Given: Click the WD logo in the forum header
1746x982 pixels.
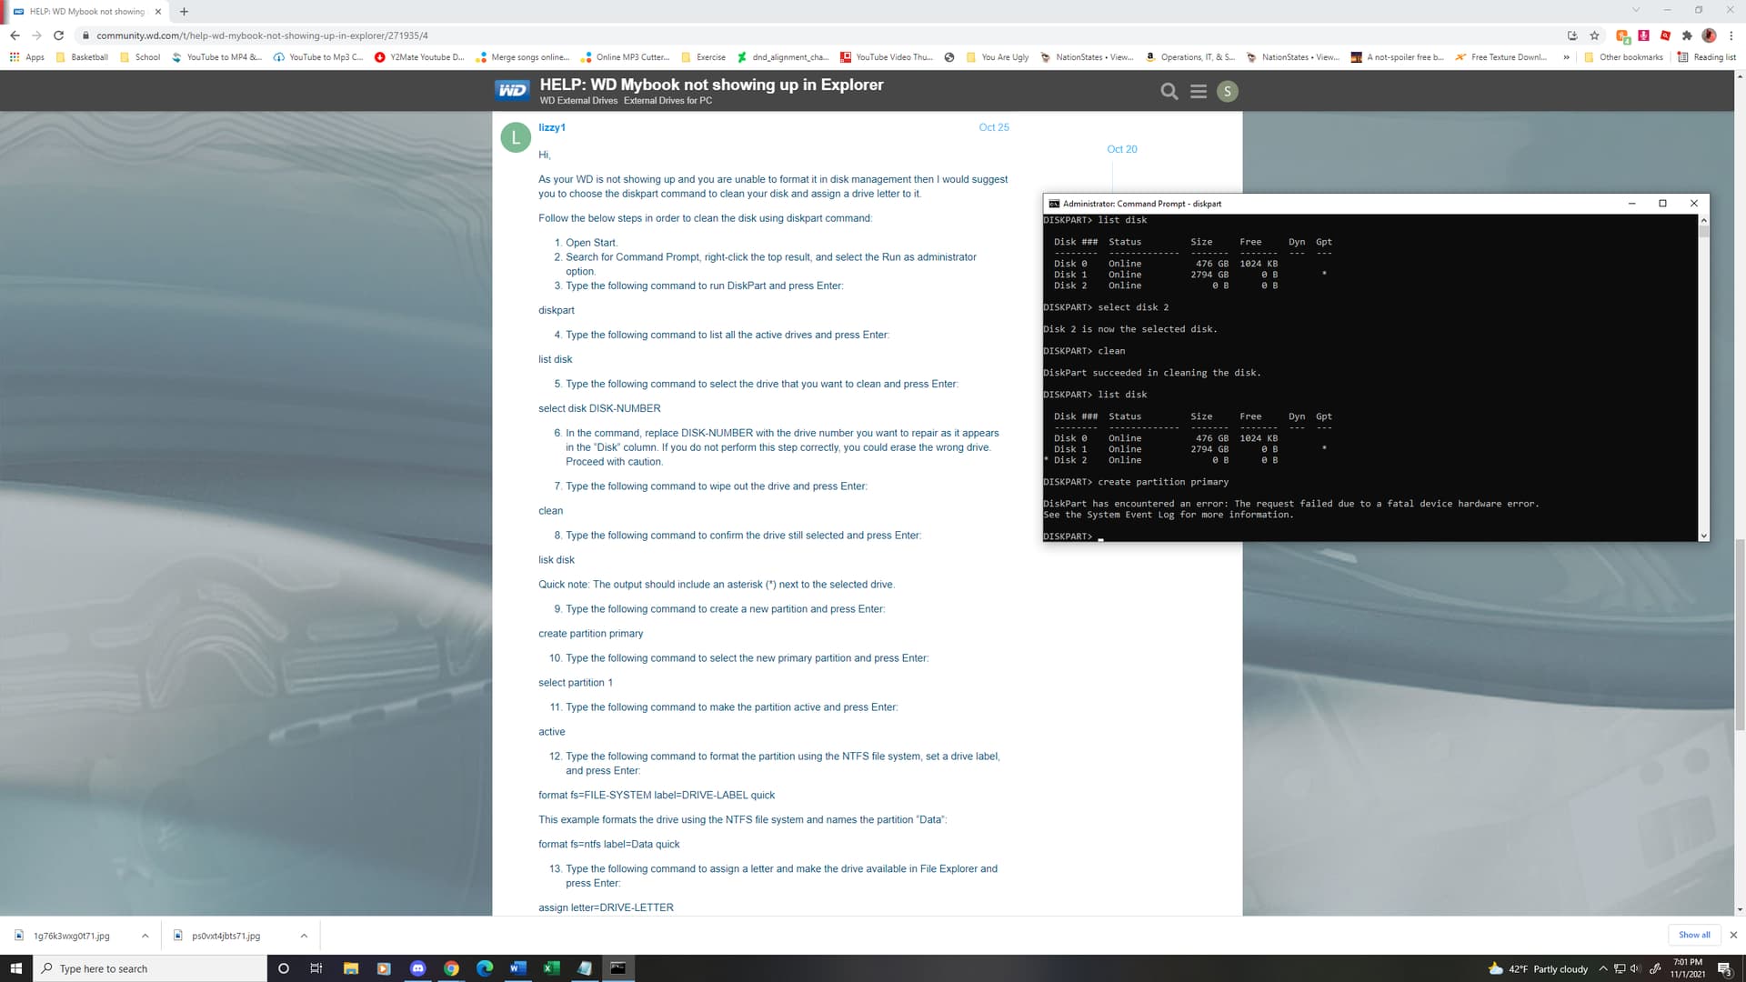Looking at the screenshot, I should pyautogui.click(x=512, y=90).
